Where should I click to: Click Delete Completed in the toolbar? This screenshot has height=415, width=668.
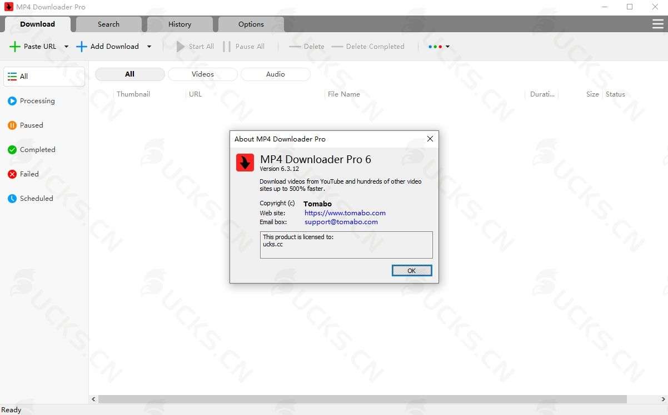click(x=368, y=47)
